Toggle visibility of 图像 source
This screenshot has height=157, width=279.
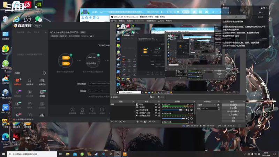[x=156, y=104]
